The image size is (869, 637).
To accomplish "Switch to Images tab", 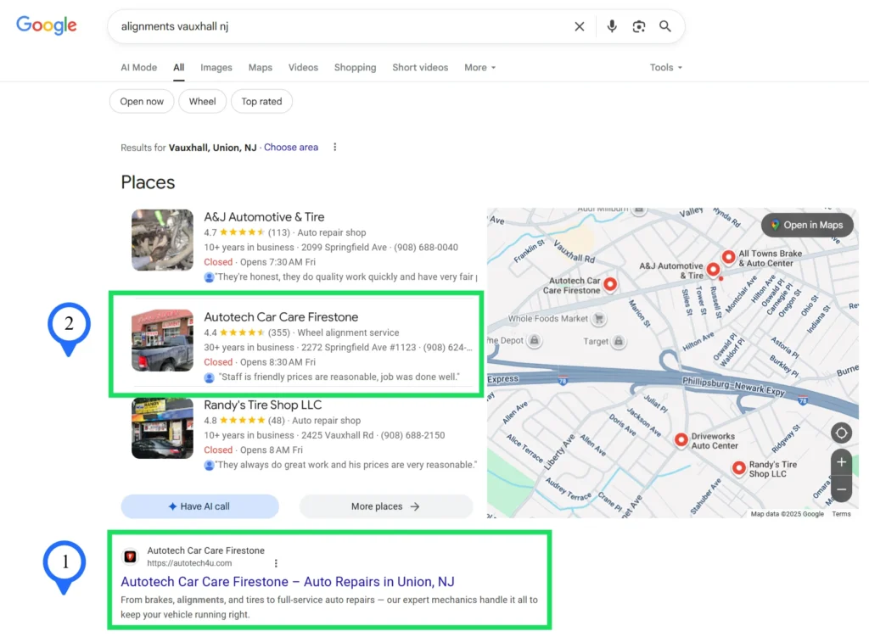I will (x=216, y=68).
